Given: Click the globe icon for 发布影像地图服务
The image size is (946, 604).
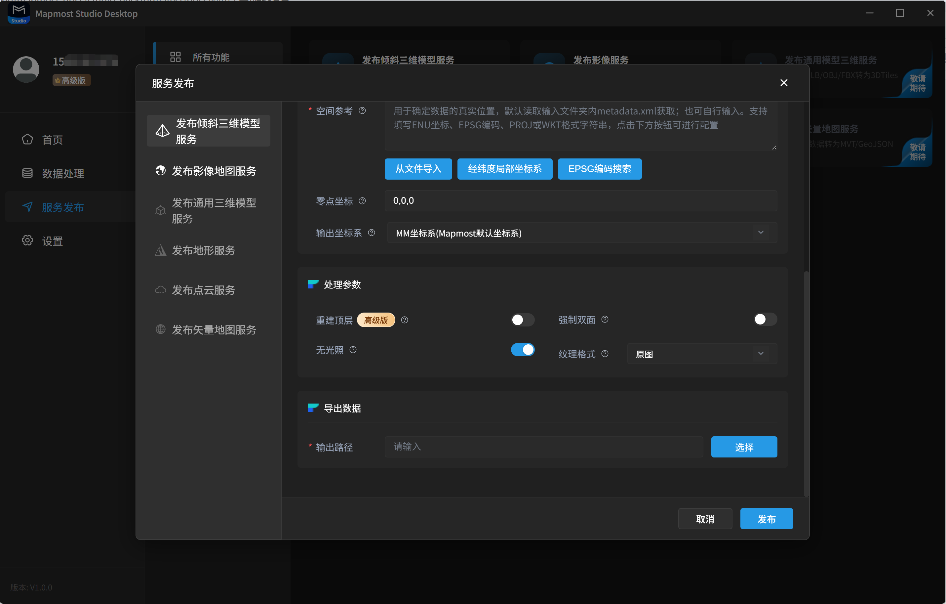Looking at the screenshot, I should click(x=160, y=171).
